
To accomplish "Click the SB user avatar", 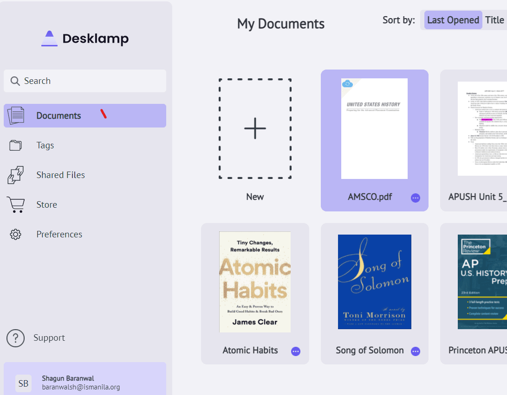I will pyautogui.click(x=23, y=383).
